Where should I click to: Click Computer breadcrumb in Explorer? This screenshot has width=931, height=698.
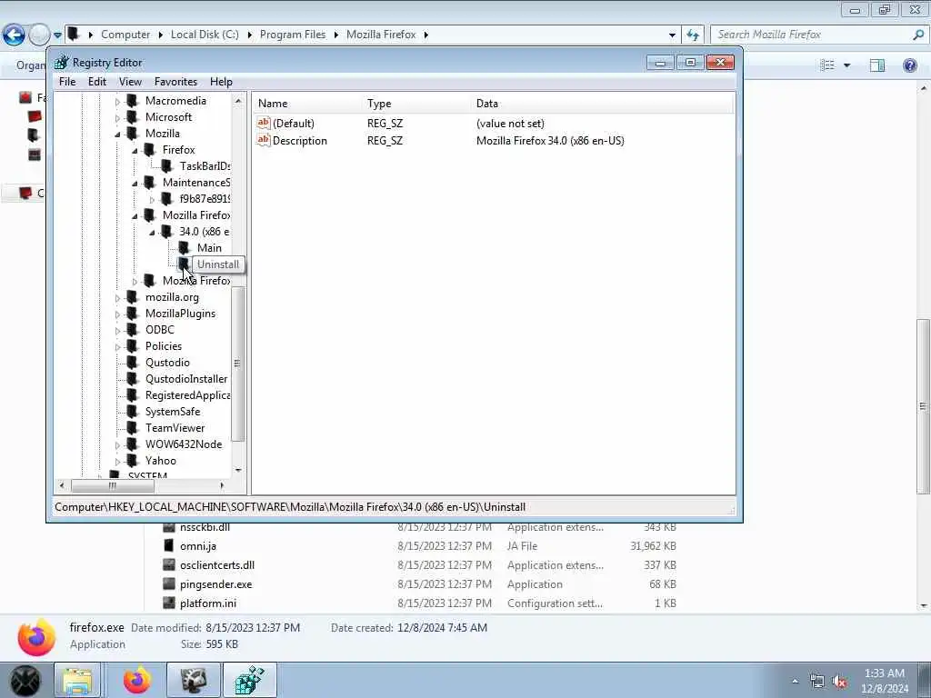(x=125, y=35)
